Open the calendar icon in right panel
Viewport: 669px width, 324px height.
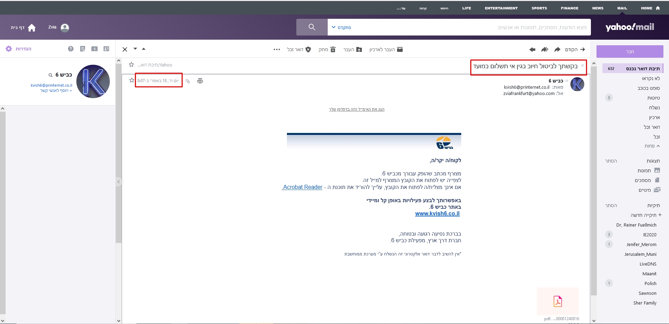(x=94, y=49)
